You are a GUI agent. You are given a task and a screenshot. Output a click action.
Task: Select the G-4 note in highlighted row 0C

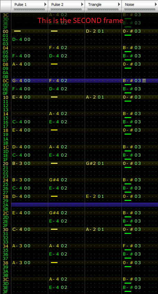[x=17, y=81]
